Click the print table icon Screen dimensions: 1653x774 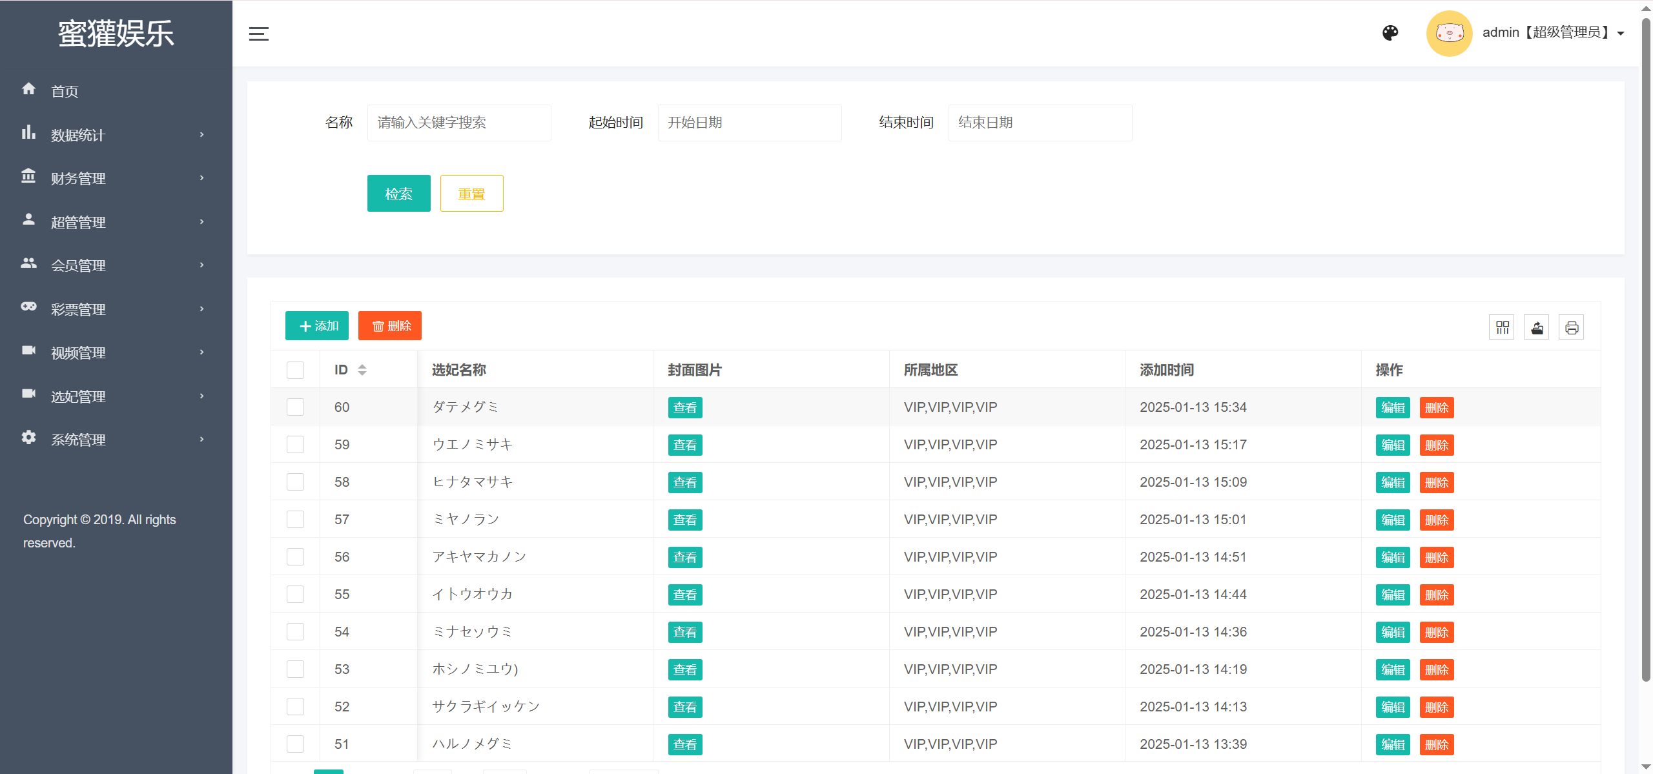click(x=1572, y=327)
